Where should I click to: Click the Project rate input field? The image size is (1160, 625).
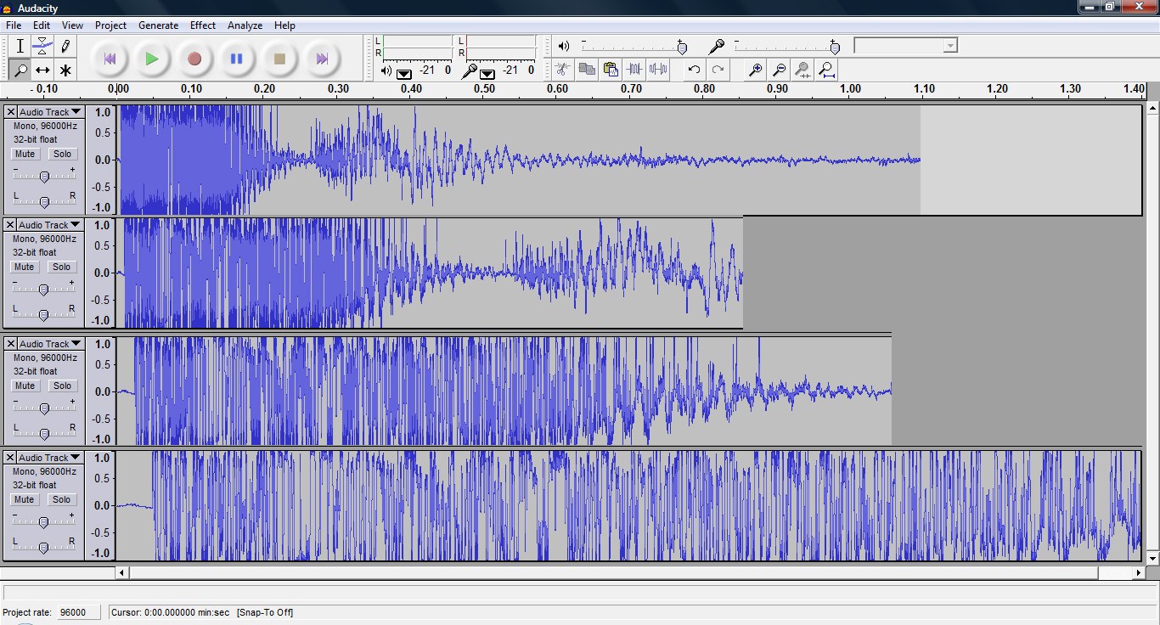(x=77, y=612)
